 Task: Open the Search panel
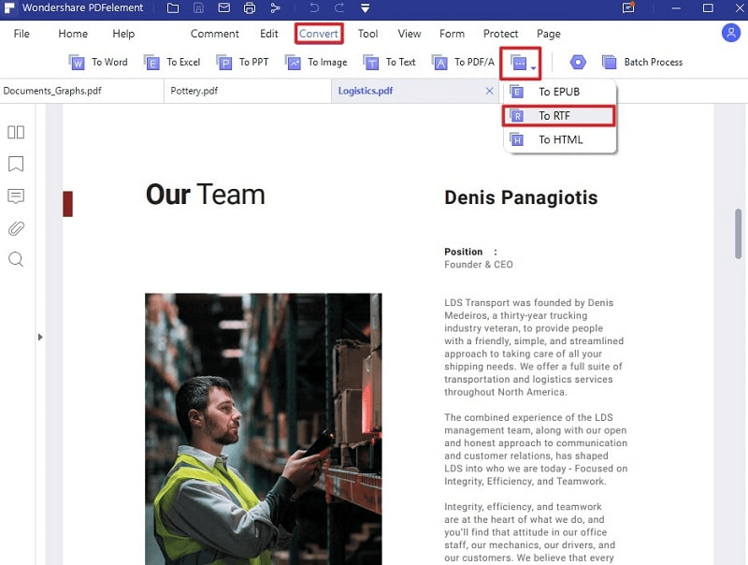[16, 259]
